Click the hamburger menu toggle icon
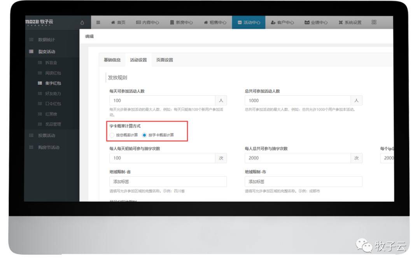The image size is (420, 265). point(98,23)
